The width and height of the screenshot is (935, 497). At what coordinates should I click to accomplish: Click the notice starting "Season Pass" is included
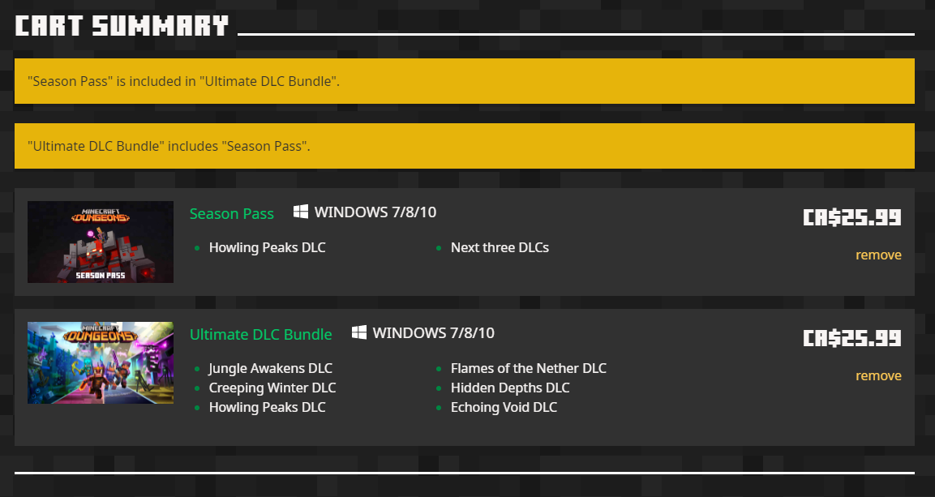(x=465, y=81)
